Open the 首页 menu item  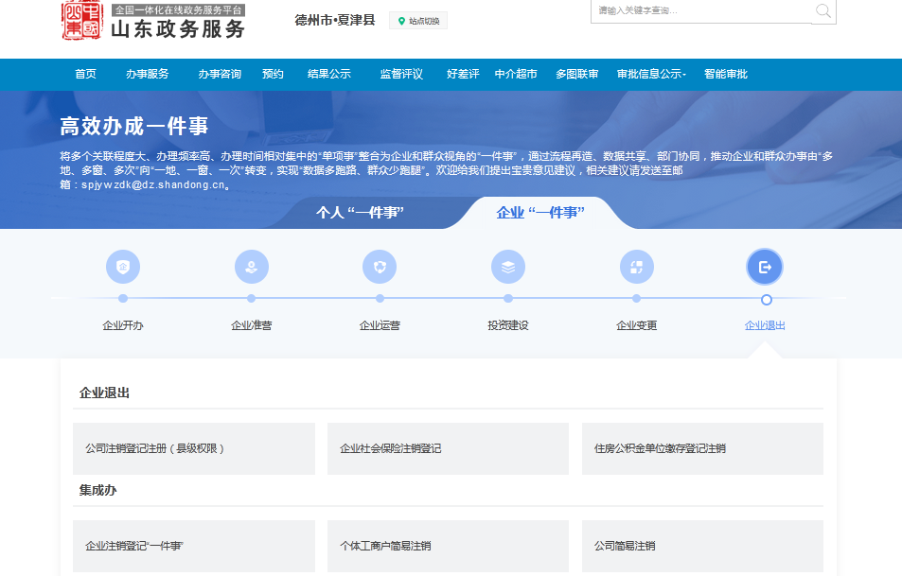86,74
